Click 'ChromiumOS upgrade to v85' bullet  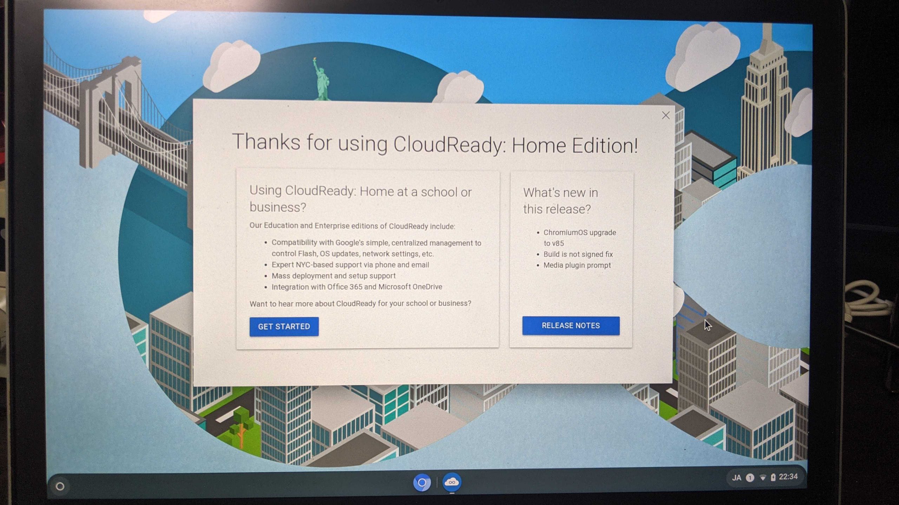(x=579, y=238)
